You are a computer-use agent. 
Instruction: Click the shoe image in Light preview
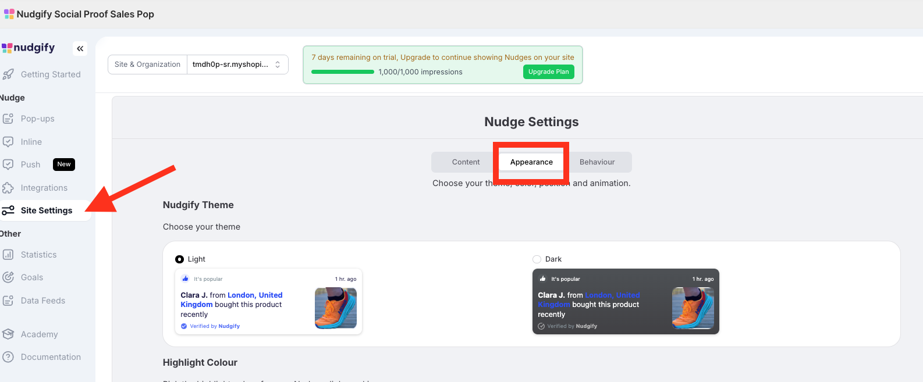(336, 308)
